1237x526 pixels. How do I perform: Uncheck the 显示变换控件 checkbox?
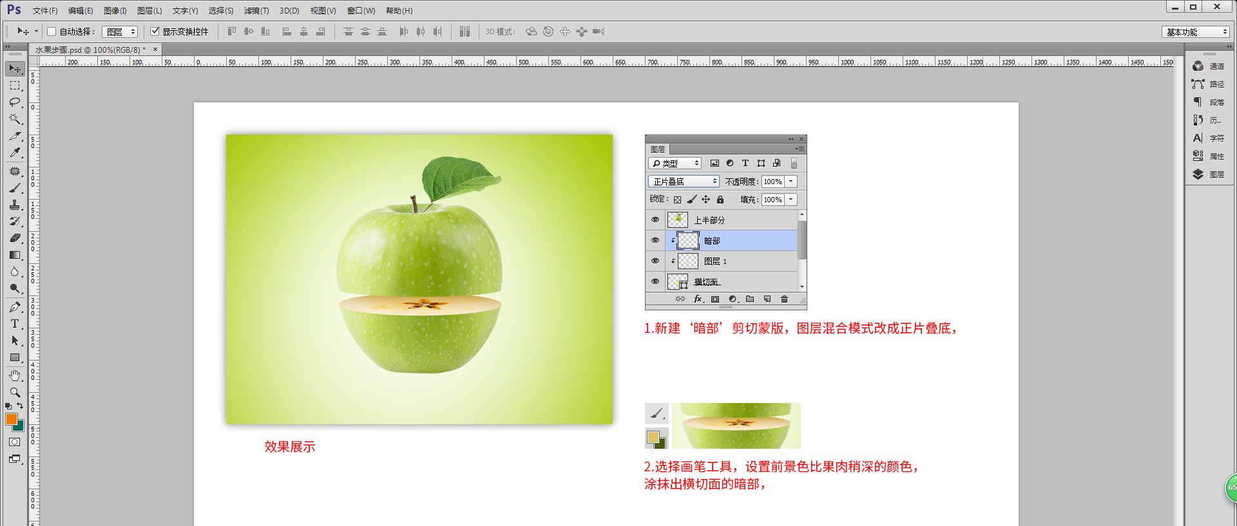click(155, 32)
